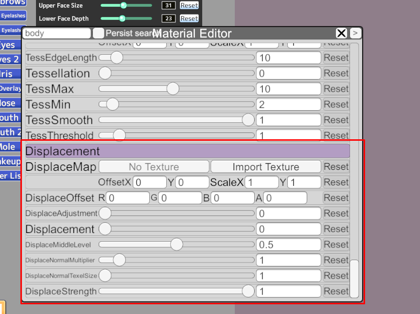Image resolution: width=420 pixels, height=314 pixels.
Task: Reset the Upper Face Size slider
Action: click(189, 5)
